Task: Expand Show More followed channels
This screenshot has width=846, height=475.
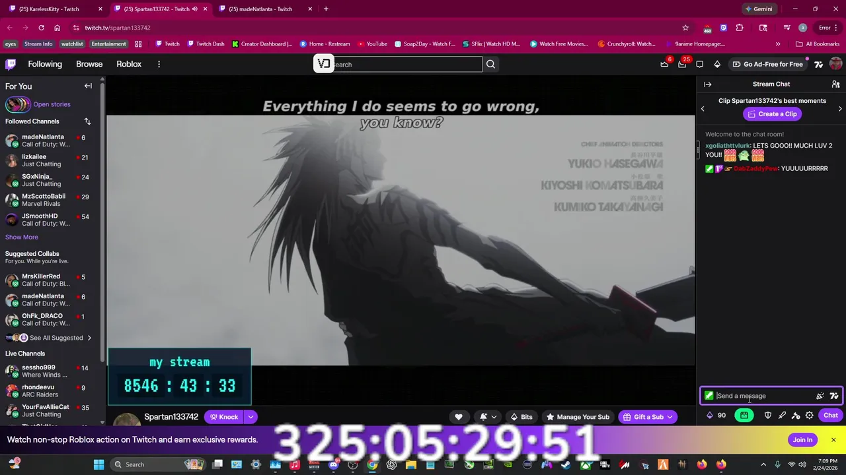Action: pyautogui.click(x=22, y=237)
